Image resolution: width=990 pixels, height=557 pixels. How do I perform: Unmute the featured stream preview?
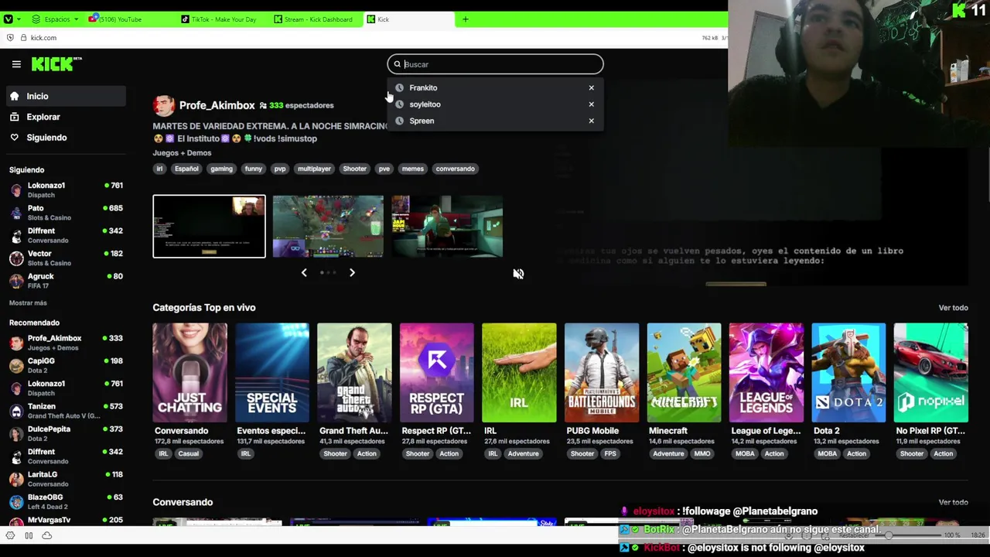click(x=518, y=274)
